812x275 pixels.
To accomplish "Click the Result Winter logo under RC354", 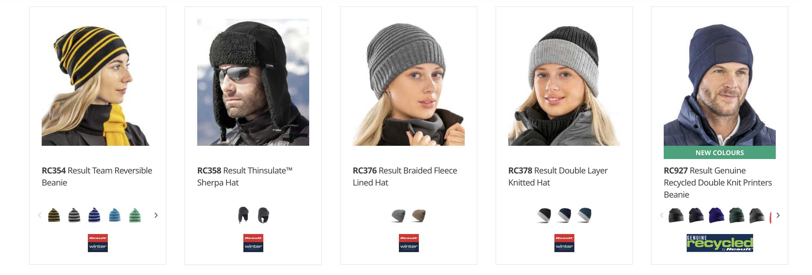I will click(x=98, y=243).
